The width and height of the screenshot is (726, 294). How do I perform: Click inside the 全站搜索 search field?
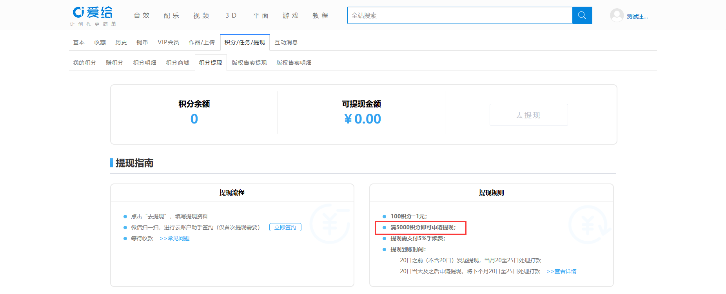coord(460,15)
